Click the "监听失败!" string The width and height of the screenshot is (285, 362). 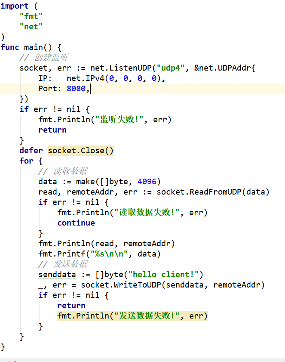[120, 120]
